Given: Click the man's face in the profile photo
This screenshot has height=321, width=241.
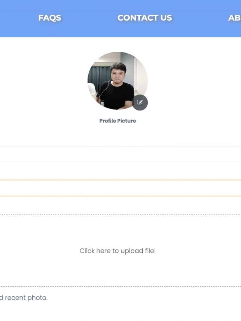Looking at the screenshot, I should [x=118, y=71].
